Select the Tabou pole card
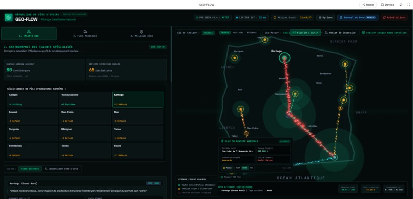 point(138,134)
